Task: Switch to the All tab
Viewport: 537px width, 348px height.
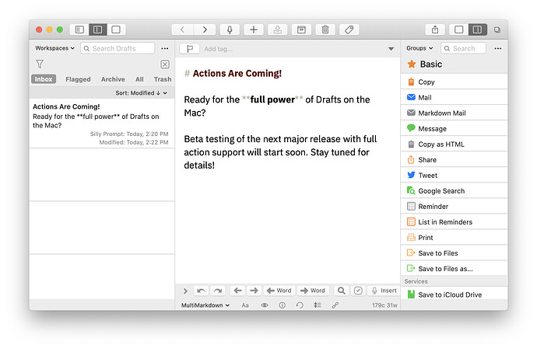Action: click(139, 79)
